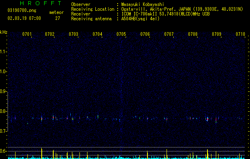Image resolution: width=250 pixels, height=159 pixels.
Task: Click the 0.8 kHz axis label
Action: pos(3,111)
